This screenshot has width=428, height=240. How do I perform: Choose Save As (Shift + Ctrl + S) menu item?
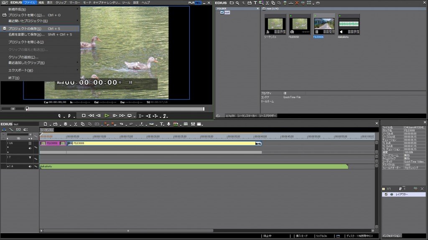click(x=40, y=35)
